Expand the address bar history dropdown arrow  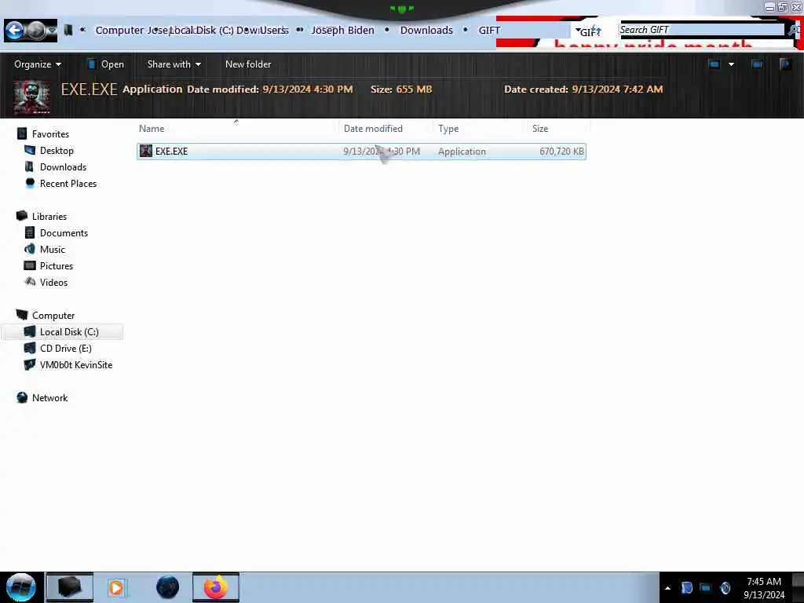578,31
